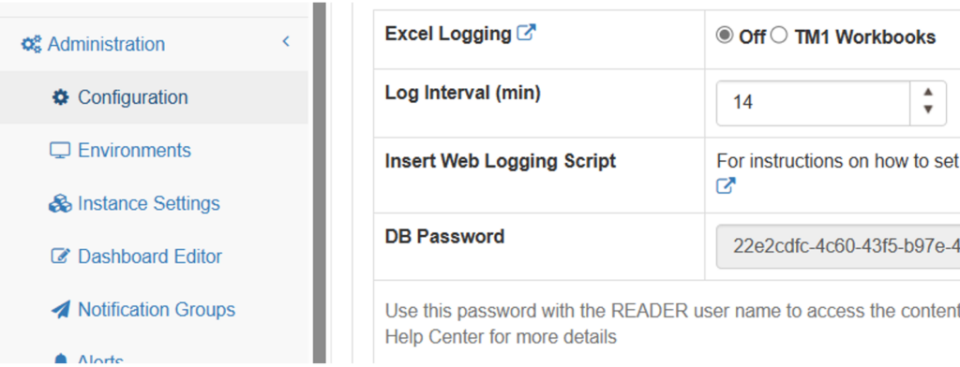
Task: Decrease Log Interval with down arrow
Action: [x=928, y=110]
